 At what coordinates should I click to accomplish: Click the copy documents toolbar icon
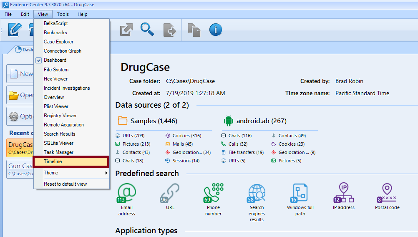pos(194,30)
